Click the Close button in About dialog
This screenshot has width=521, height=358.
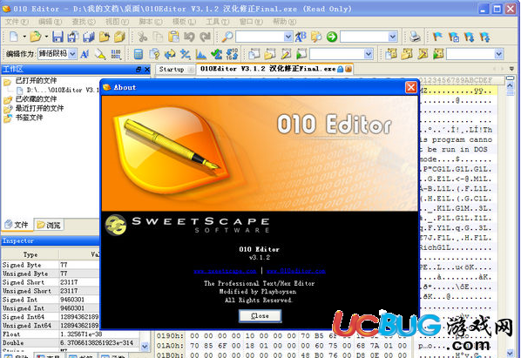(x=260, y=316)
